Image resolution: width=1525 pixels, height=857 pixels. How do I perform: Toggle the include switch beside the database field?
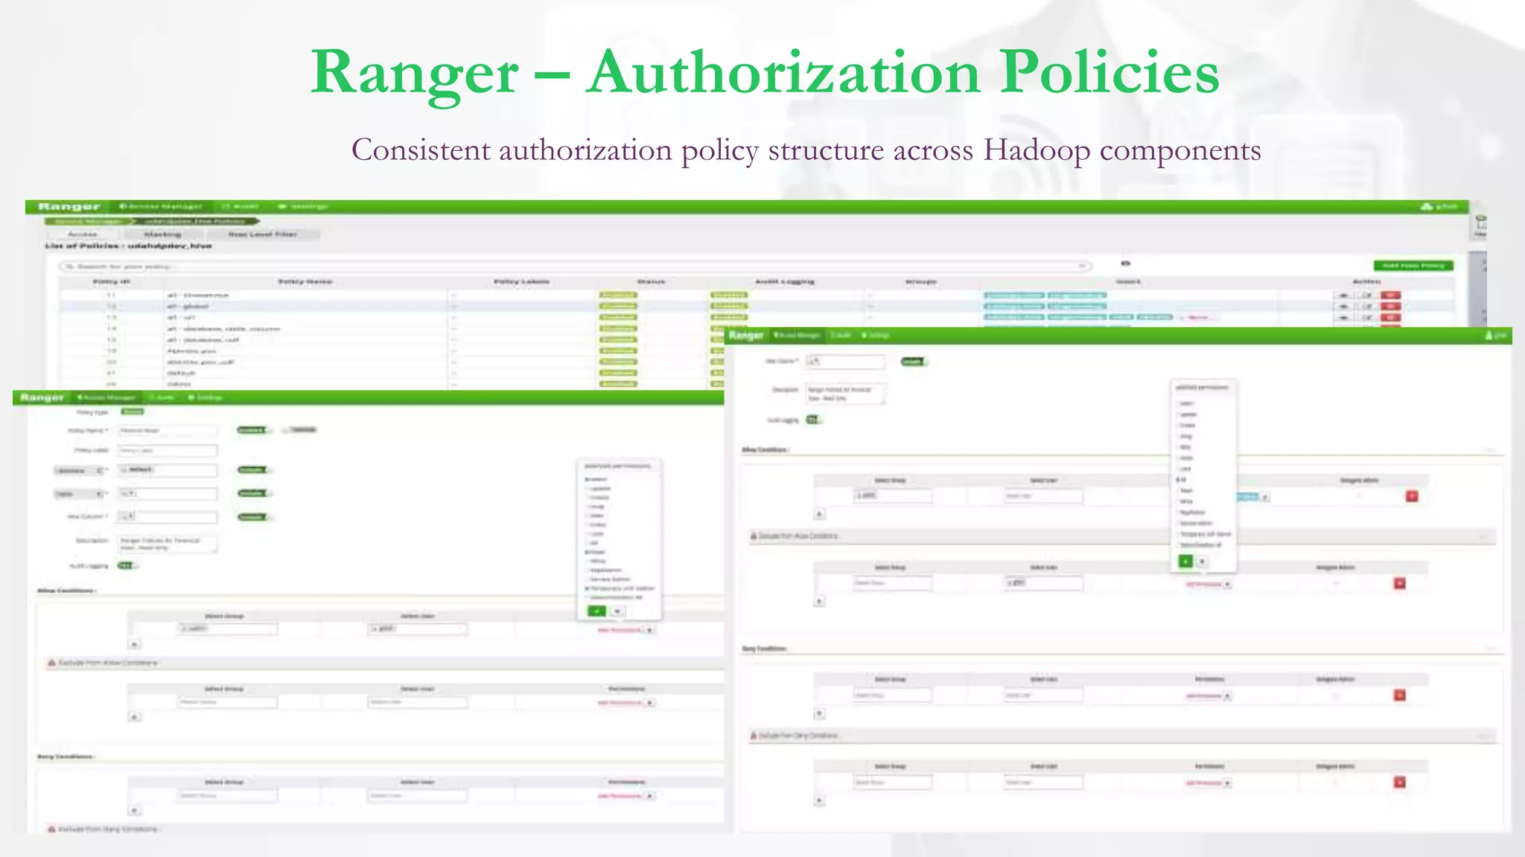(253, 470)
